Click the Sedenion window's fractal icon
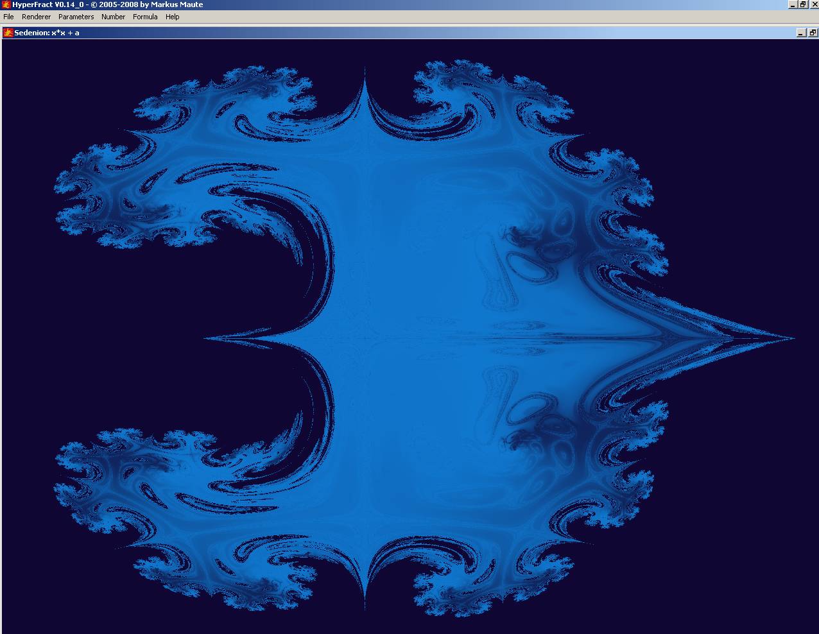 (8, 33)
